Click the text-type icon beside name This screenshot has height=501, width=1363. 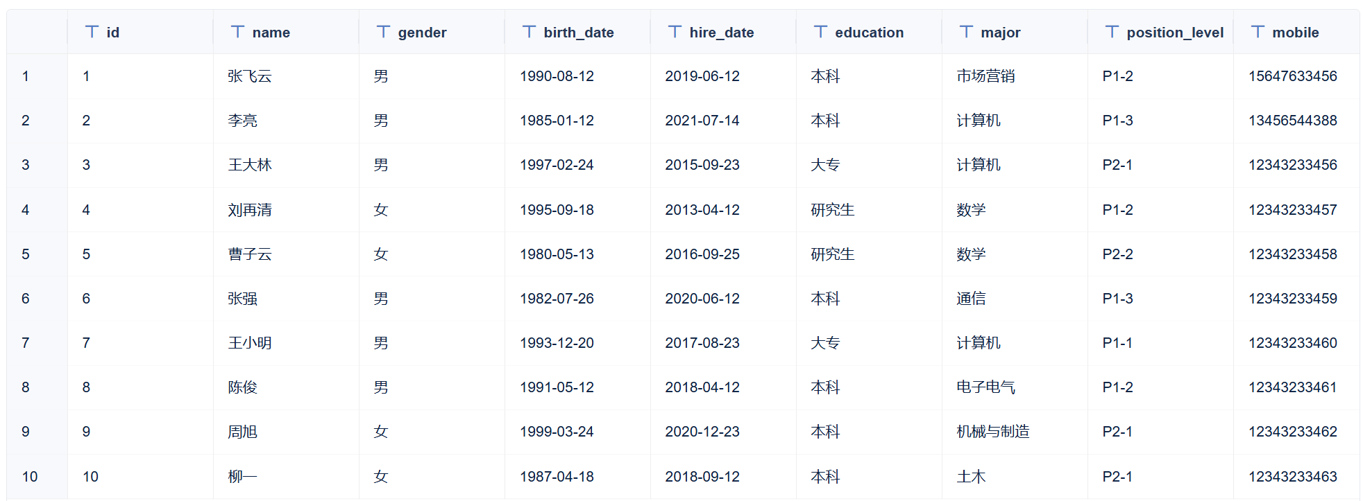point(237,32)
